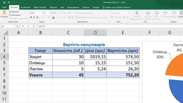The width and height of the screenshot is (183, 103).
Task: Cancel cell entry with X in formula bar
Action: tap(23, 26)
